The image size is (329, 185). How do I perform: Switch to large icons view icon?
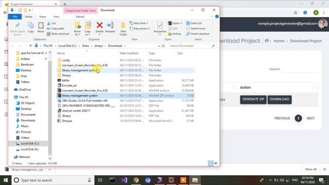click(x=216, y=163)
